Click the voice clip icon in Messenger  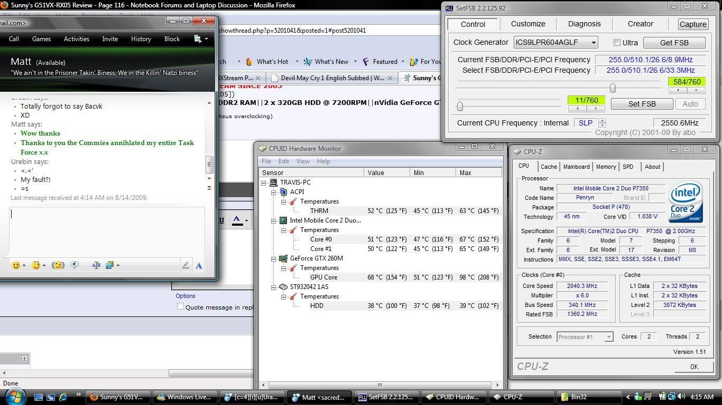pos(75,265)
